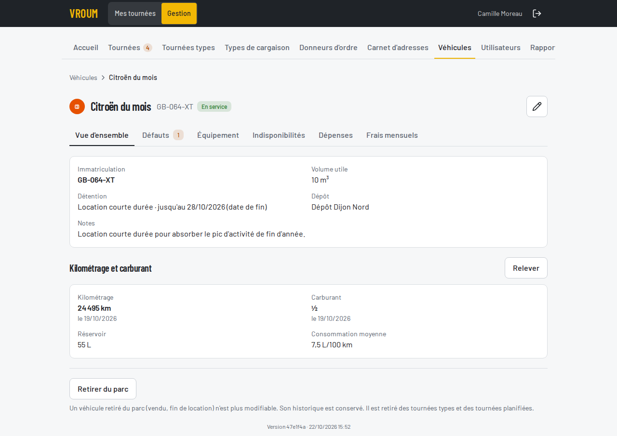Click the VROUM logo
Viewport: 617px width, 436px height.
(x=83, y=13)
